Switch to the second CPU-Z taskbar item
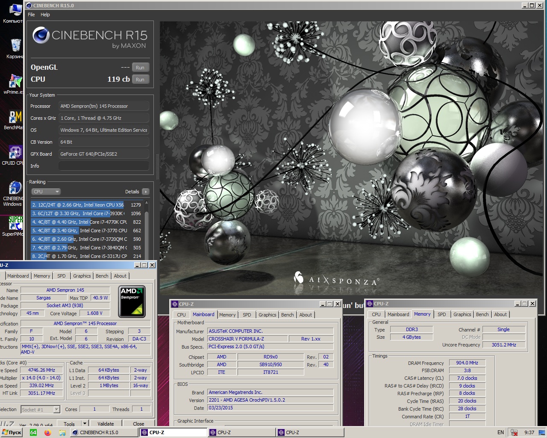This screenshot has height=438, width=547. click(x=241, y=432)
